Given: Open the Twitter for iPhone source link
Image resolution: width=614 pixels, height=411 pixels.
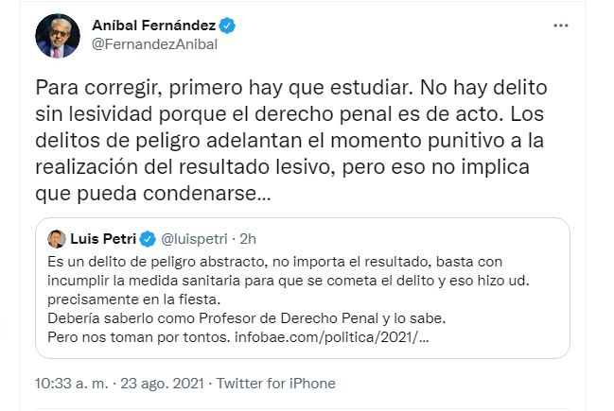Looking at the screenshot, I should pos(275,384).
